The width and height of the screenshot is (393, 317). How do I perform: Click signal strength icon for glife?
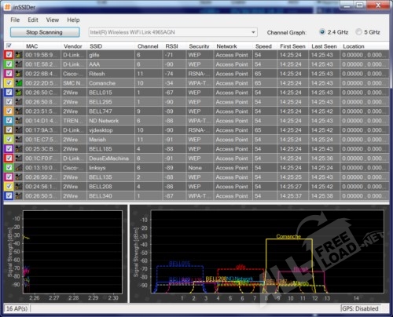(x=19, y=55)
